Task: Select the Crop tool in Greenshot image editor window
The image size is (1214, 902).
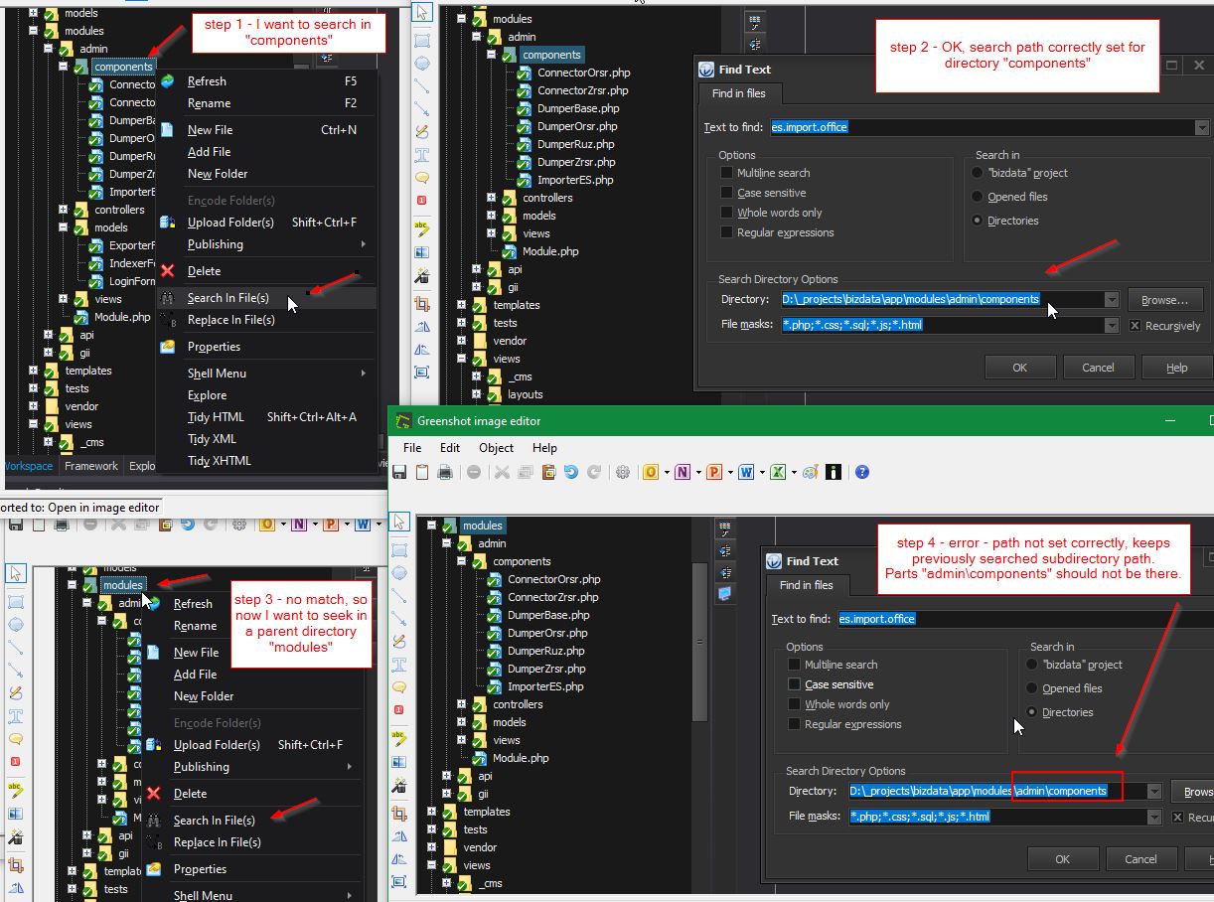Action: pyautogui.click(x=399, y=812)
